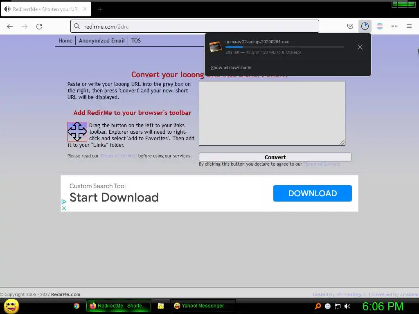Click the round face tray icon
Screen dimensions: 419x314
[328, 306]
